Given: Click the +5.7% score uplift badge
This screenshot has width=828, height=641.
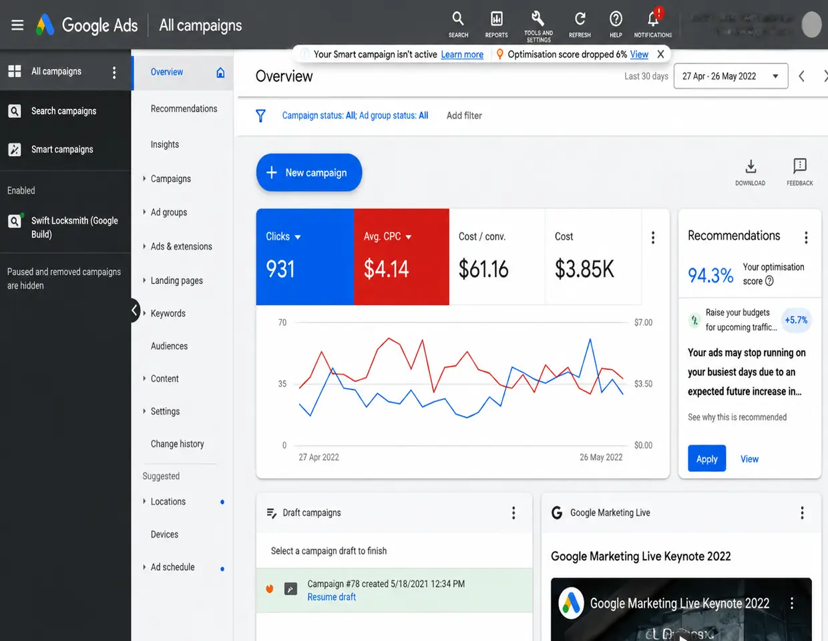Looking at the screenshot, I should point(796,320).
